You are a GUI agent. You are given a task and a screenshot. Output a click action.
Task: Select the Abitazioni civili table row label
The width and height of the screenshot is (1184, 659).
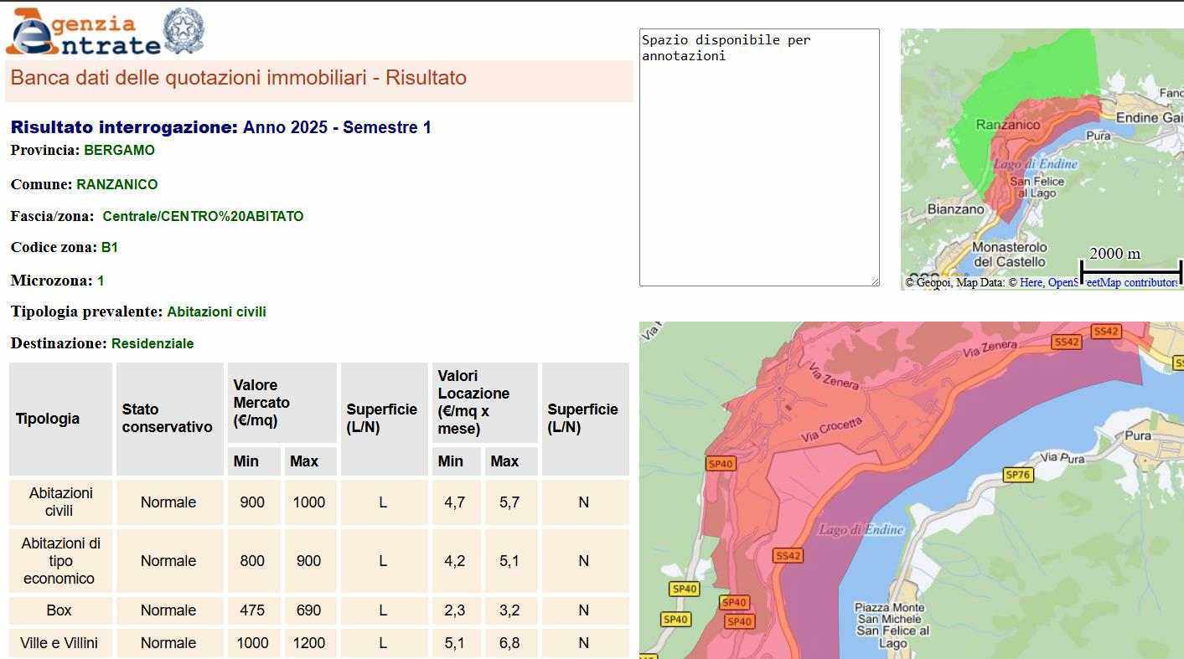point(59,502)
